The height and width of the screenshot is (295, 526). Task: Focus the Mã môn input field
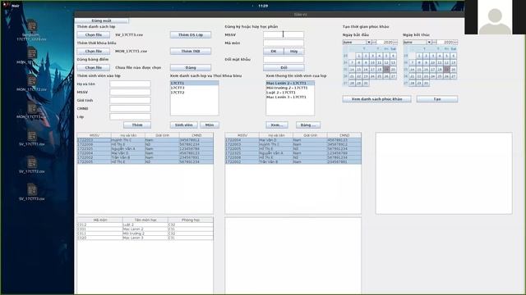(284, 43)
